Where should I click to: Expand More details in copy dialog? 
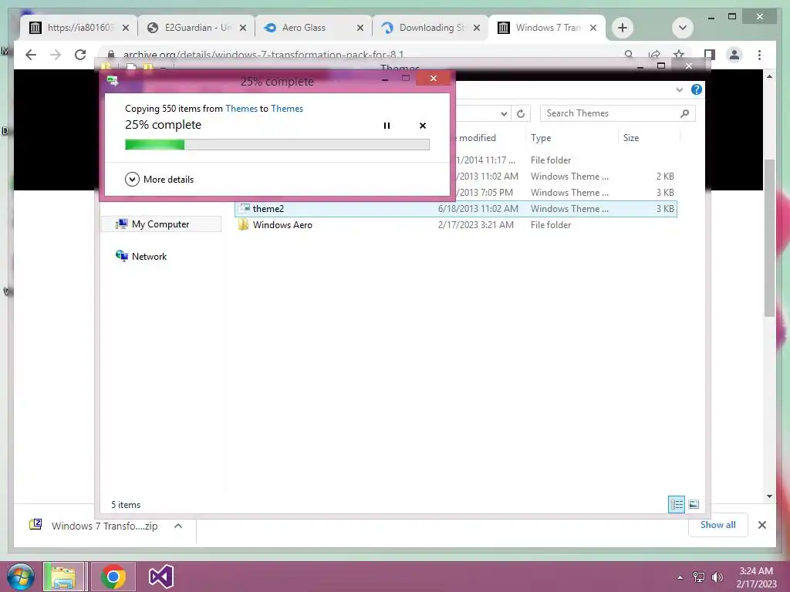tap(159, 179)
